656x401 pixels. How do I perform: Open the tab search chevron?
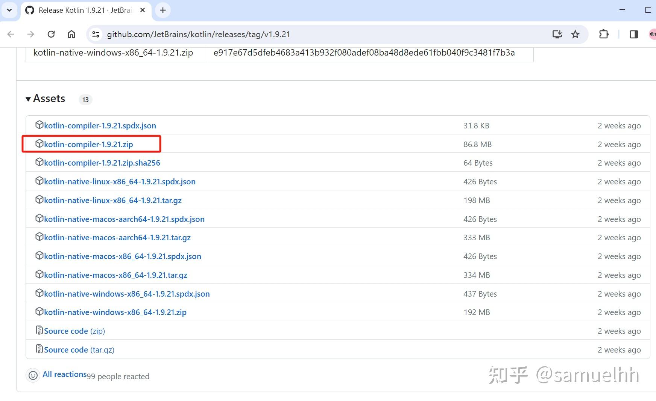pos(9,10)
